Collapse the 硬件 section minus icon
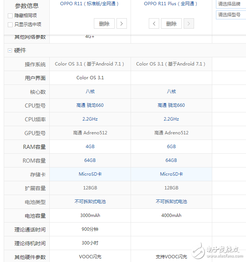This screenshot has height=262, width=246. [10, 50]
